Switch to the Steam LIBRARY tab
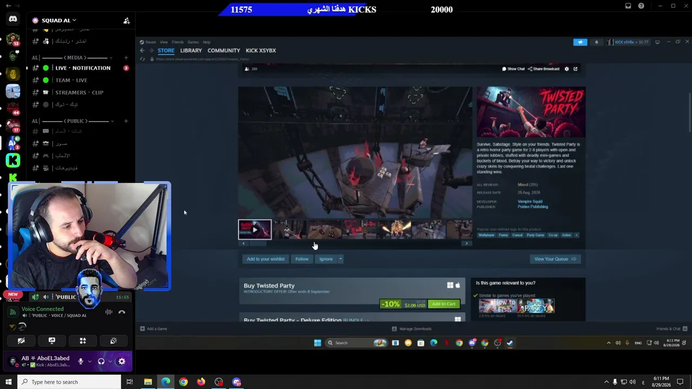This screenshot has height=389, width=692. (x=191, y=51)
